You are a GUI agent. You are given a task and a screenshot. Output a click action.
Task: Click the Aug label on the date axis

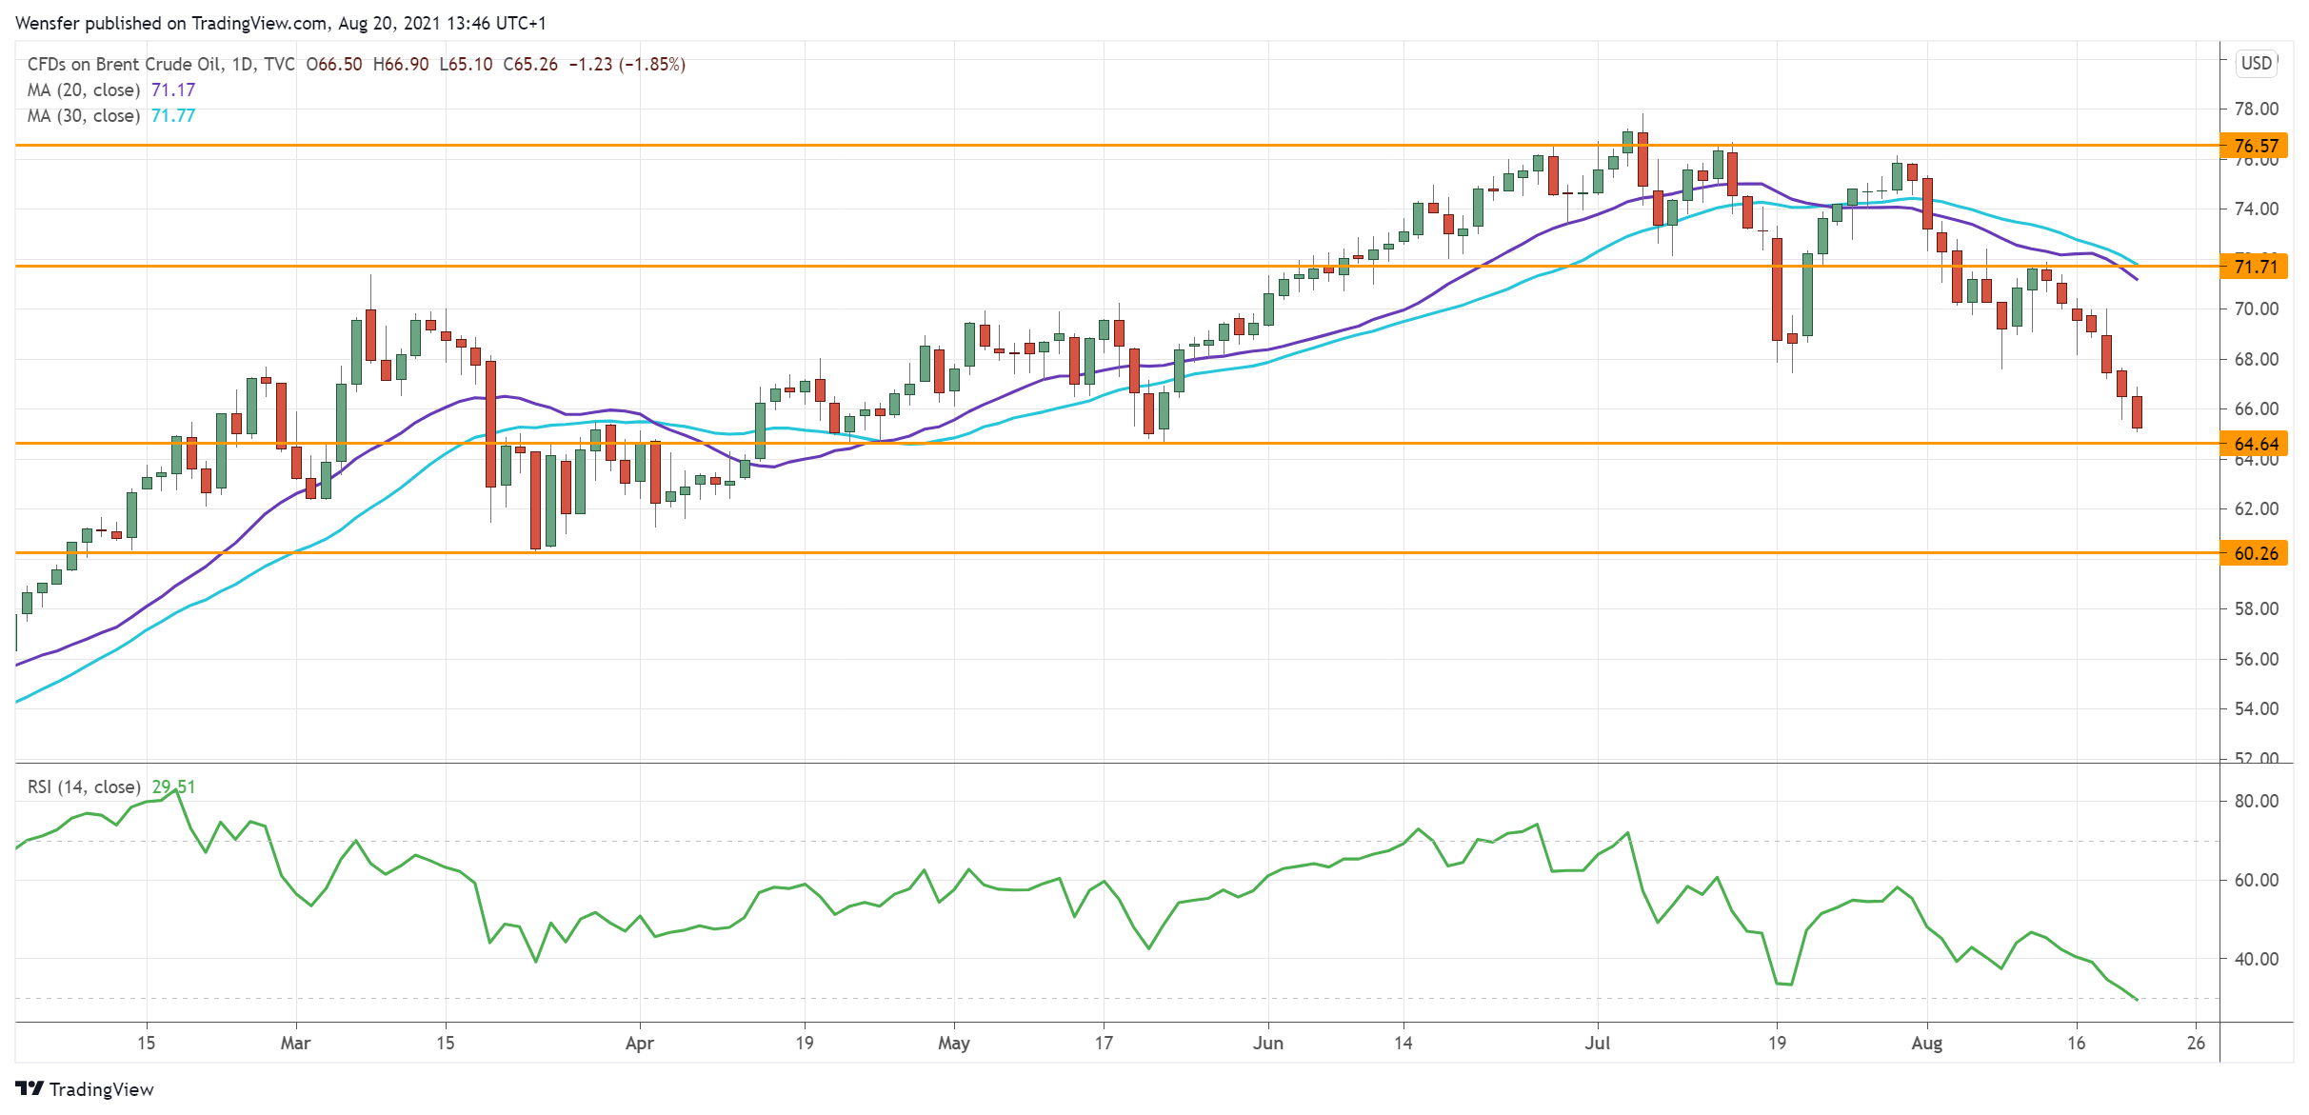pyautogui.click(x=1926, y=1043)
